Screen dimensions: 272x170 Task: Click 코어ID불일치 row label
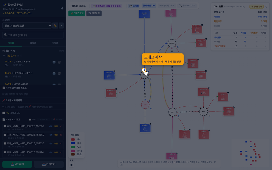click(220, 46)
